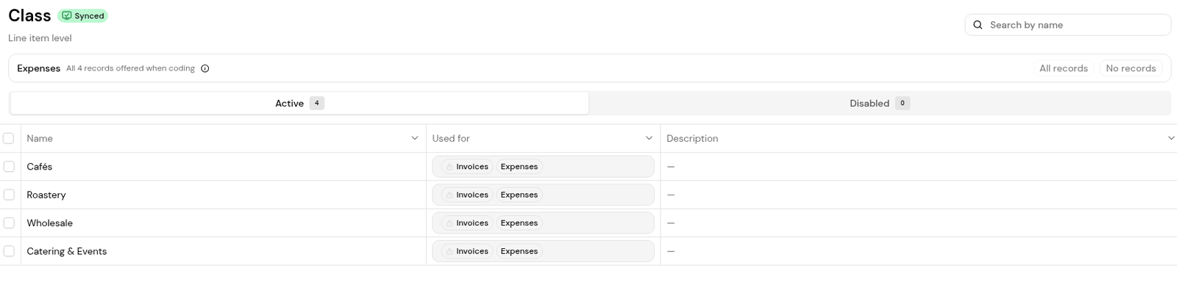Click the Class page title
1177x282 pixels.
pos(29,15)
